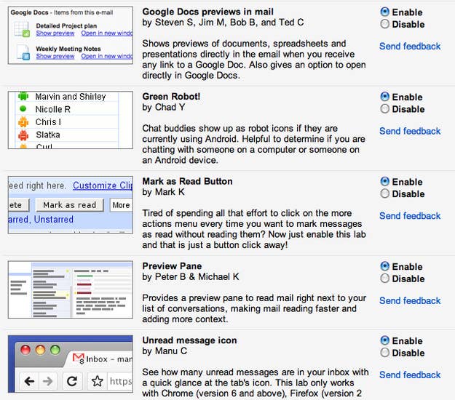
Task: Click the Mark as read button in thumbnail
Action: (70, 205)
